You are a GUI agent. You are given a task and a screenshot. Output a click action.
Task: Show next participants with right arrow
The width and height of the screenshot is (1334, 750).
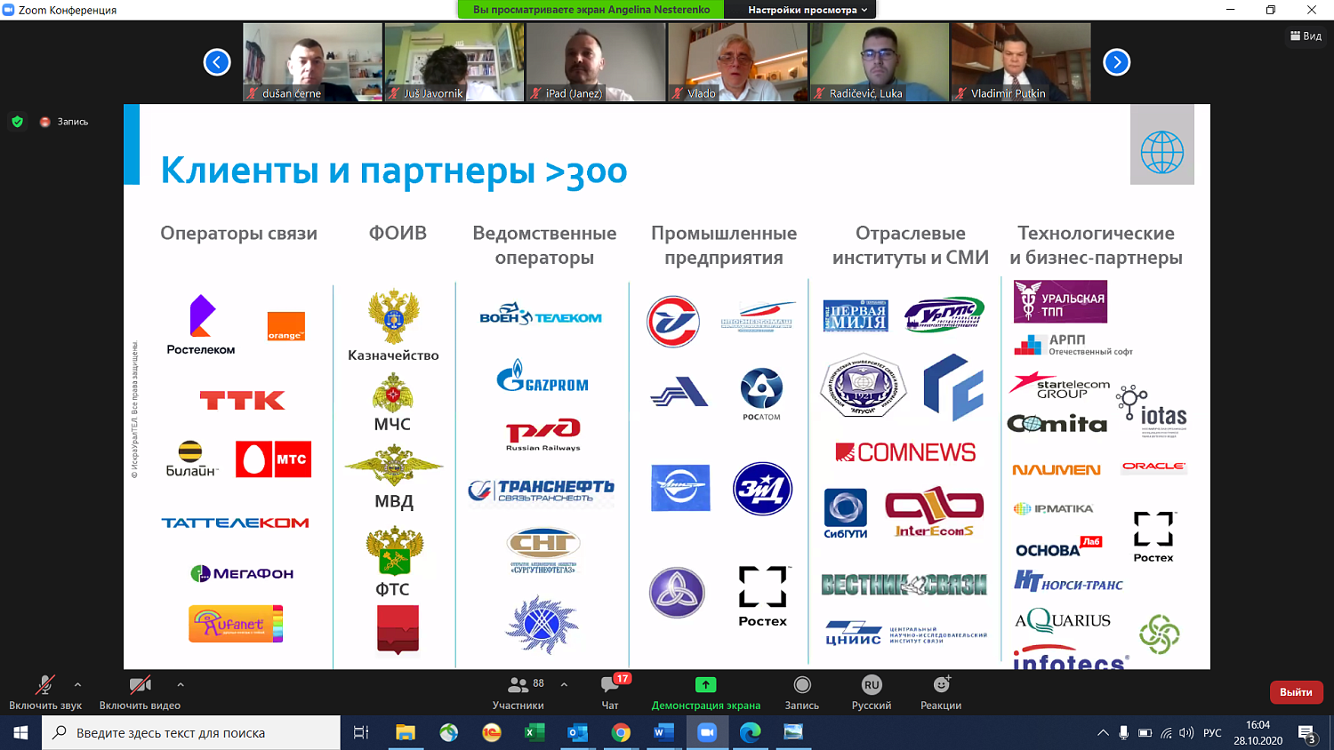pos(1117,62)
